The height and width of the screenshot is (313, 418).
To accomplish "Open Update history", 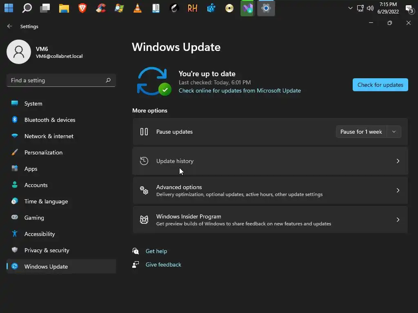I will [x=270, y=161].
